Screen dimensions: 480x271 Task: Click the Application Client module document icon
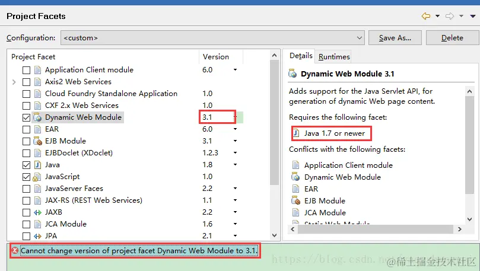(37, 70)
